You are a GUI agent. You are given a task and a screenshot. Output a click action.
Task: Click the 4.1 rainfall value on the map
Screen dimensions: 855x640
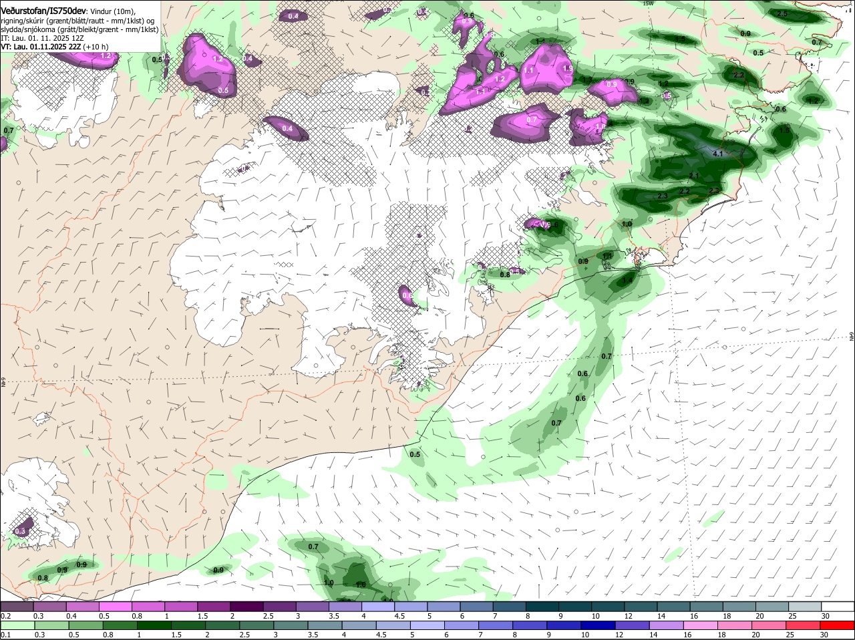tap(719, 154)
